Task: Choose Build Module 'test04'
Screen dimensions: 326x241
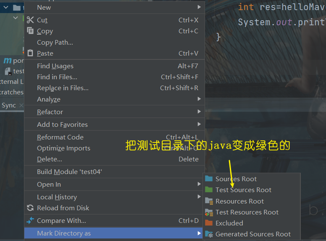Action: (114, 172)
